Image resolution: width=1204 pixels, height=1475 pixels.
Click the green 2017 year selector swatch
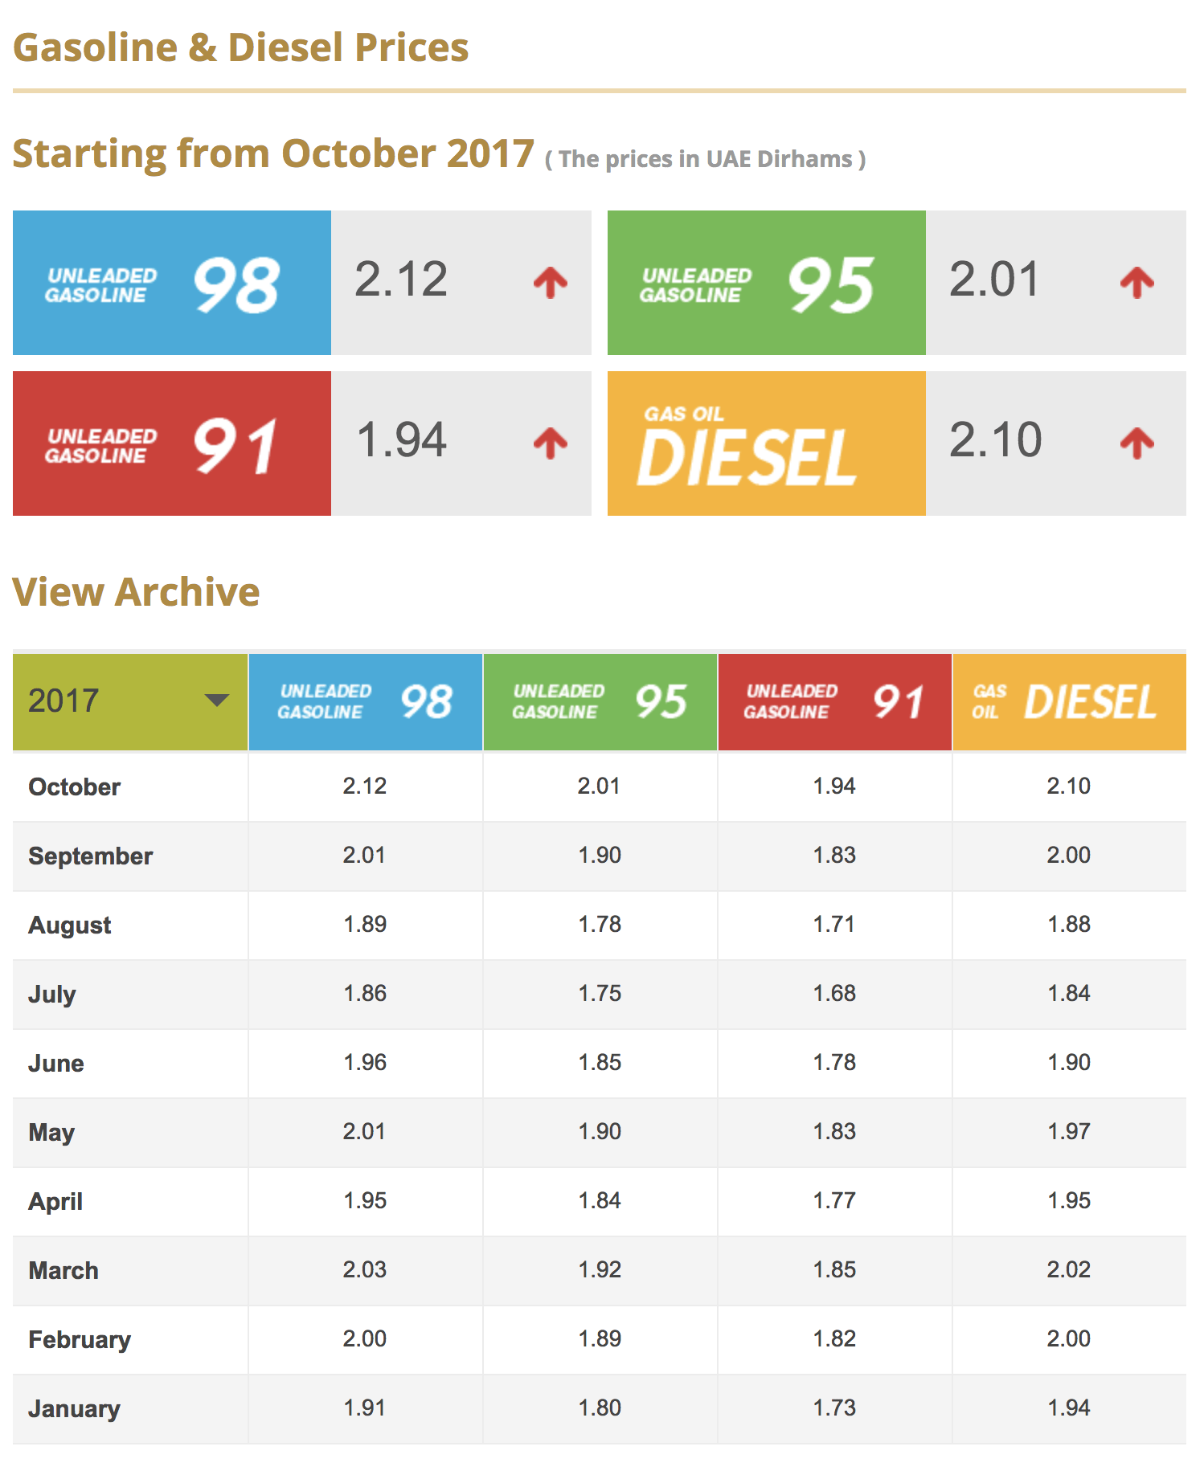tap(129, 700)
